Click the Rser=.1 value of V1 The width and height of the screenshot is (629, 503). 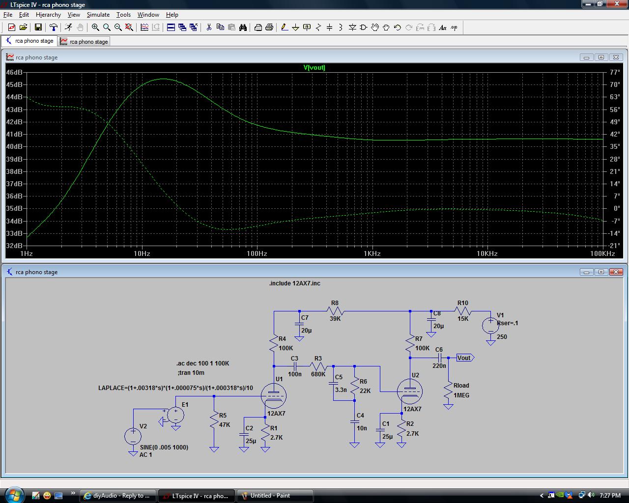[507, 323]
